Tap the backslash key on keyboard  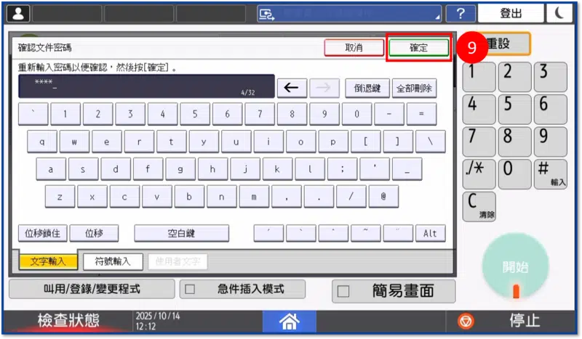431,142
